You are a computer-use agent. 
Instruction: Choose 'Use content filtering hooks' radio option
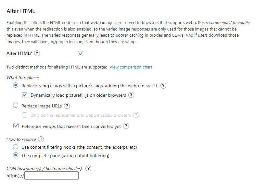pos(16,147)
